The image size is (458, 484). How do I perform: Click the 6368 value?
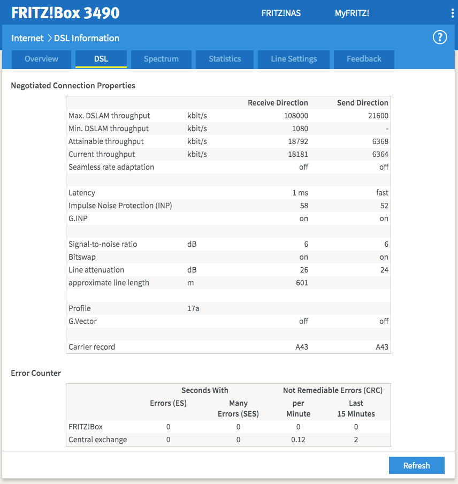(x=380, y=141)
